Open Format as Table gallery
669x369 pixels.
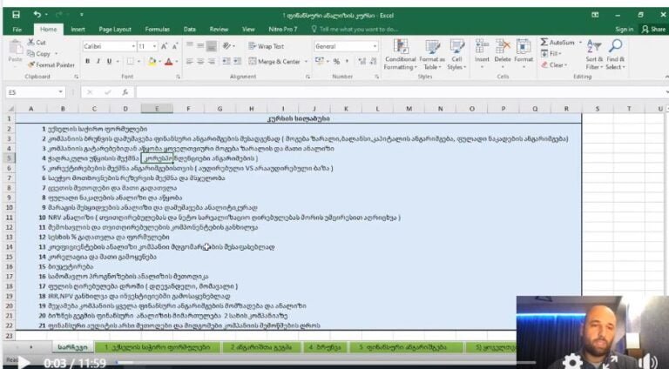coord(432,55)
